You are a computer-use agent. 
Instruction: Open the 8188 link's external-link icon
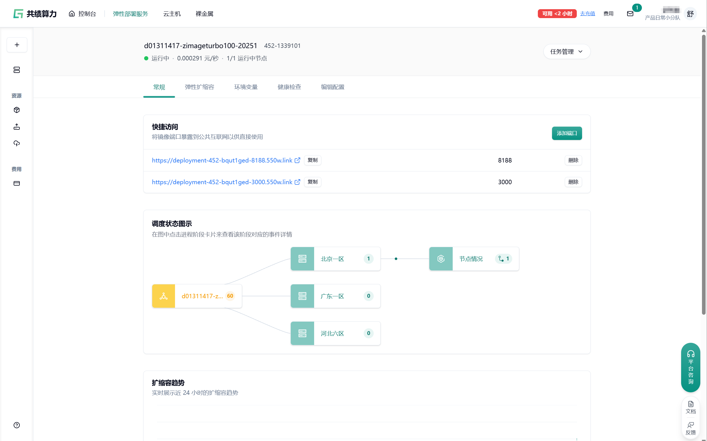click(x=297, y=161)
